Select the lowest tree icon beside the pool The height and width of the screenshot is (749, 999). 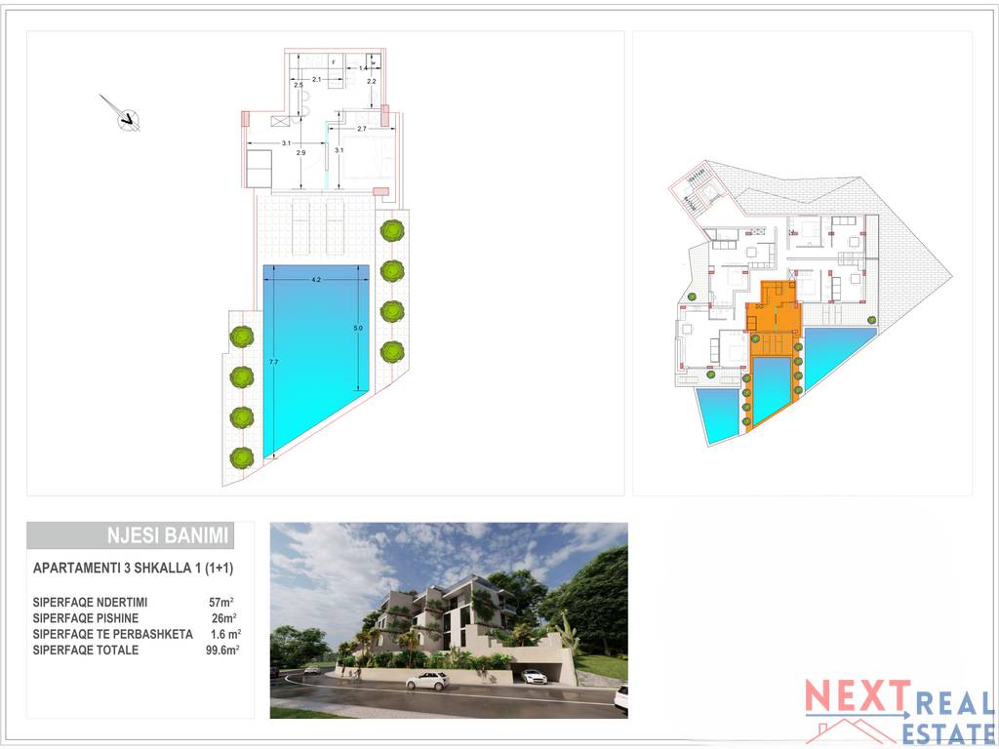pos(239,454)
